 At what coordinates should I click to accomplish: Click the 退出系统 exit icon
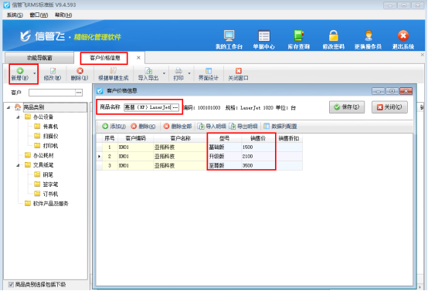pyautogui.click(x=403, y=36)
